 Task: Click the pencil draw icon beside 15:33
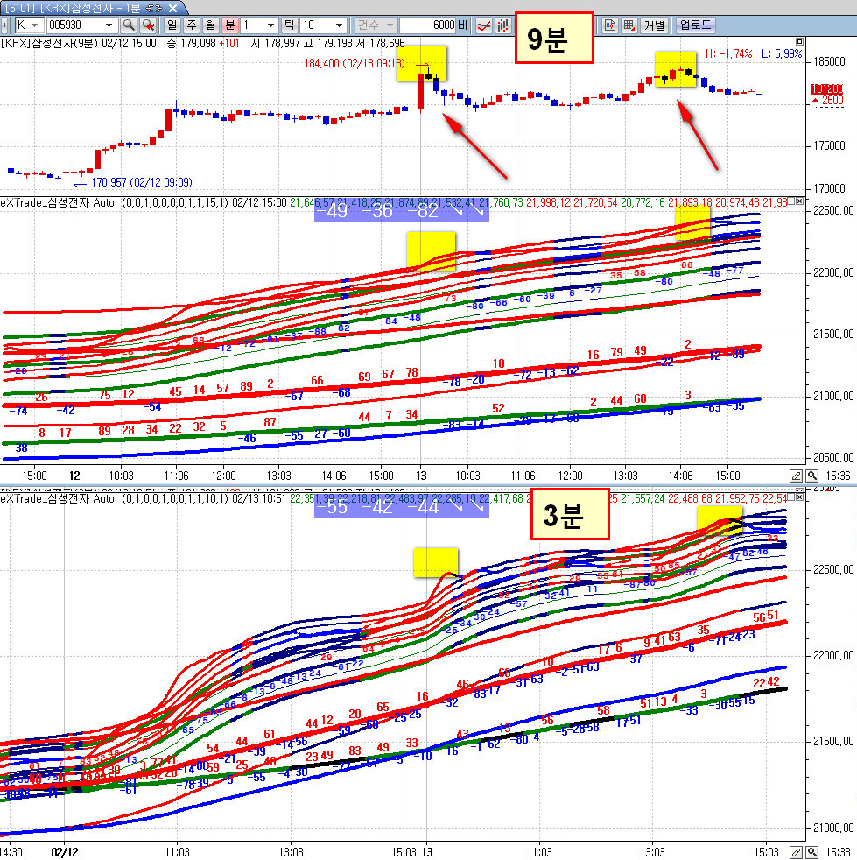pyautogui.click(x=796, y=852)
